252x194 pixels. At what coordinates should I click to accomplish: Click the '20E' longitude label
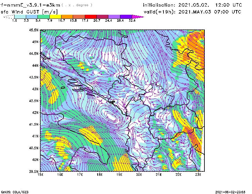[139, 175]
